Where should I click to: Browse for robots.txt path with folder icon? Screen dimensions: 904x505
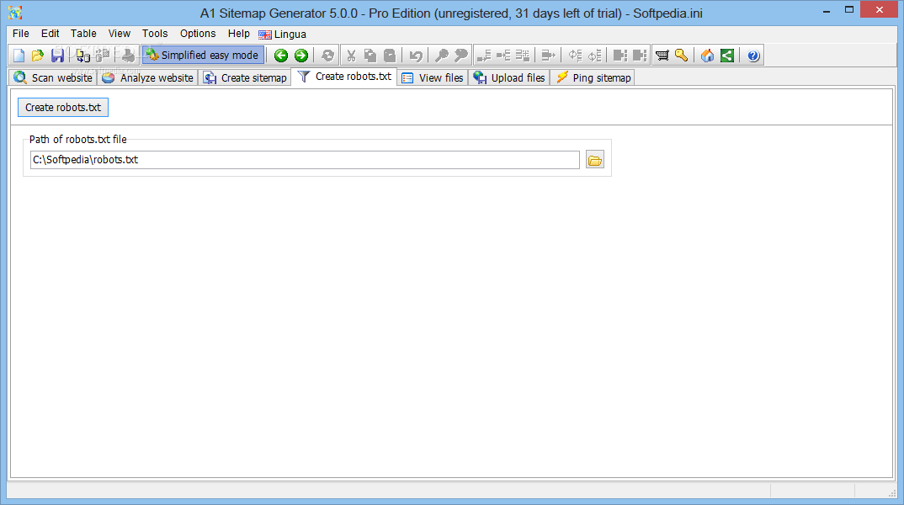595,160
